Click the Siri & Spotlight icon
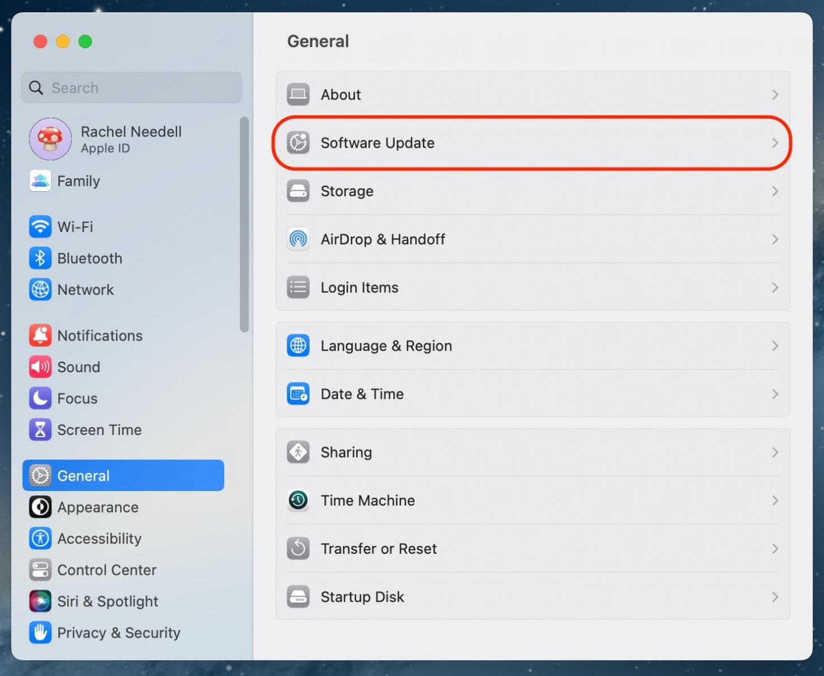Viewport: 824px width, 676px height. 40,601
